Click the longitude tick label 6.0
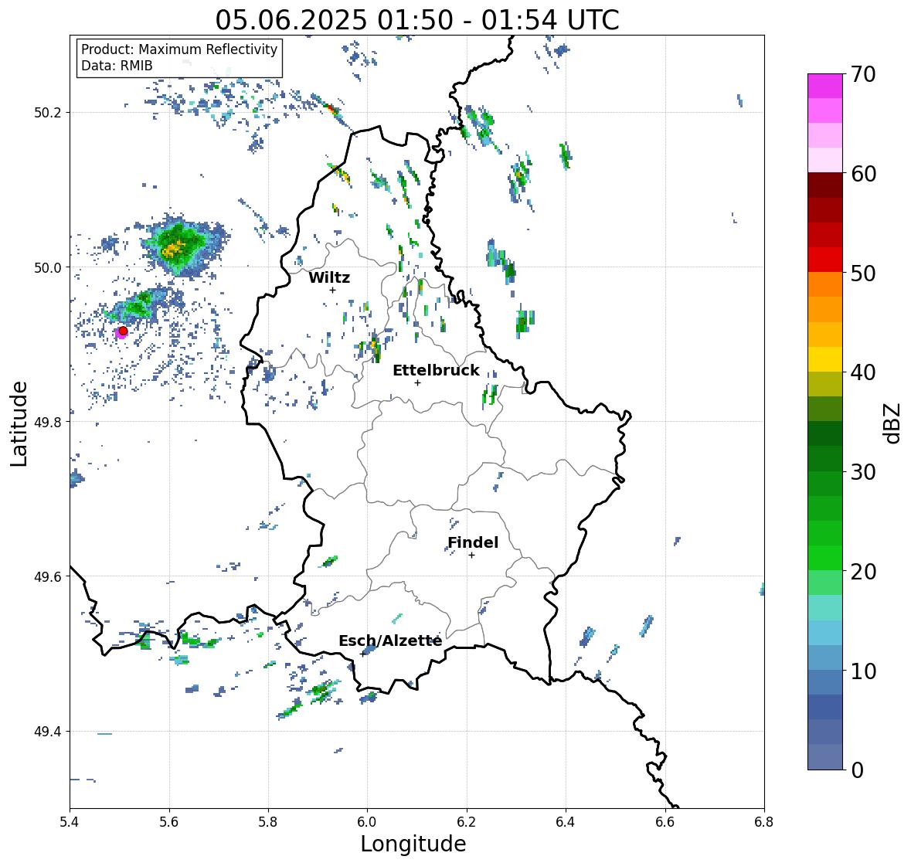This screenshot has width=911, height=863. coord(367,821)
